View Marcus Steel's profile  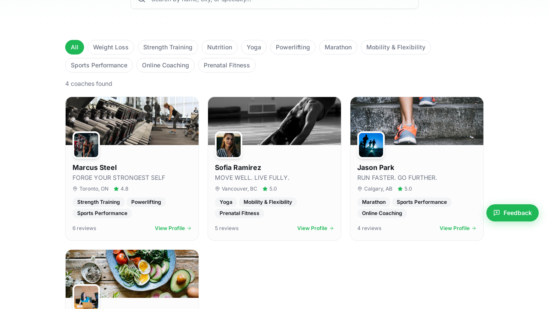click(173, 228)
